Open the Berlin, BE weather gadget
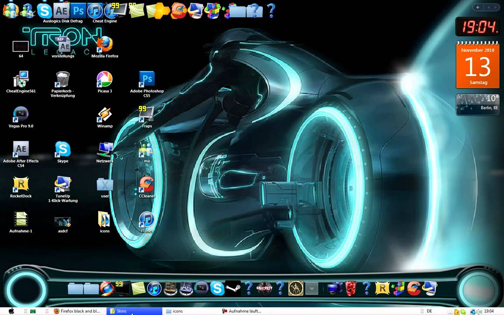The image size is (504, 315). click(478, 104)
